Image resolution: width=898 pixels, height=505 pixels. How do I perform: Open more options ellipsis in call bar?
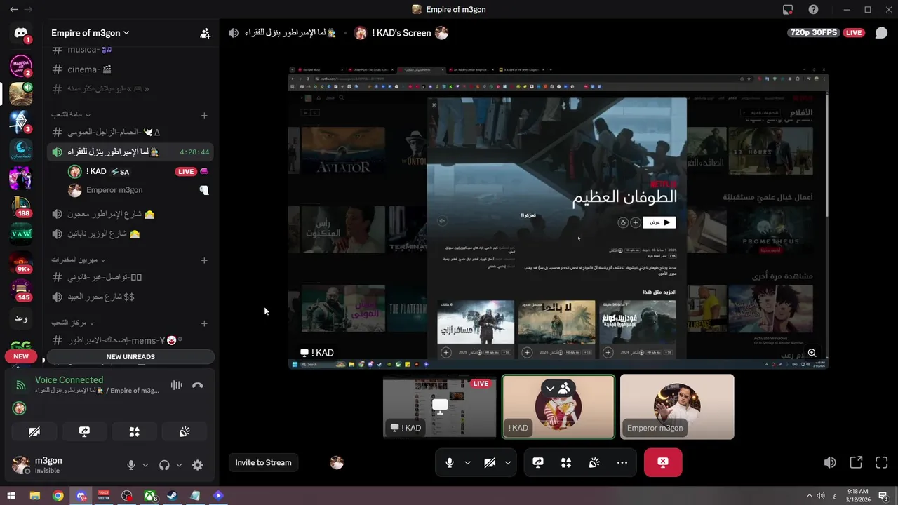pos(622,463)
